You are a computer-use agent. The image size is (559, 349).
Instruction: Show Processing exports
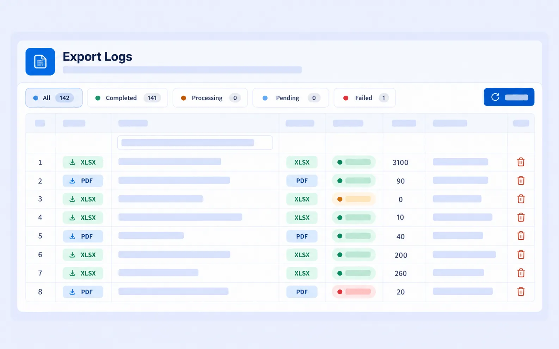pos(210,98)
